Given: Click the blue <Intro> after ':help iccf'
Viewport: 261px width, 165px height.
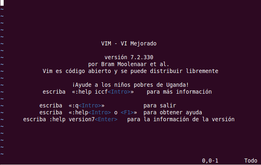Looking at the screenshot, I should [x=119, y=92].
